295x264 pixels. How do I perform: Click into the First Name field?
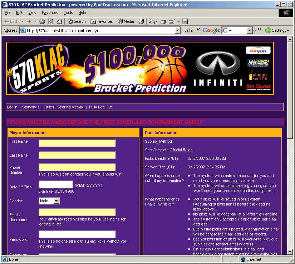(77, 143)
